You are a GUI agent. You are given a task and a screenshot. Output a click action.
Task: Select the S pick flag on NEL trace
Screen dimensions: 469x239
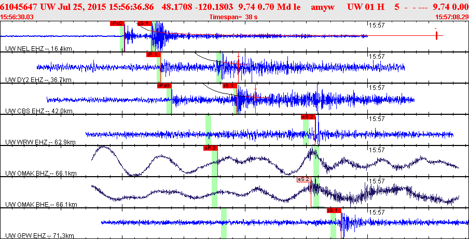pyautogui.click(x=144, y=23)
